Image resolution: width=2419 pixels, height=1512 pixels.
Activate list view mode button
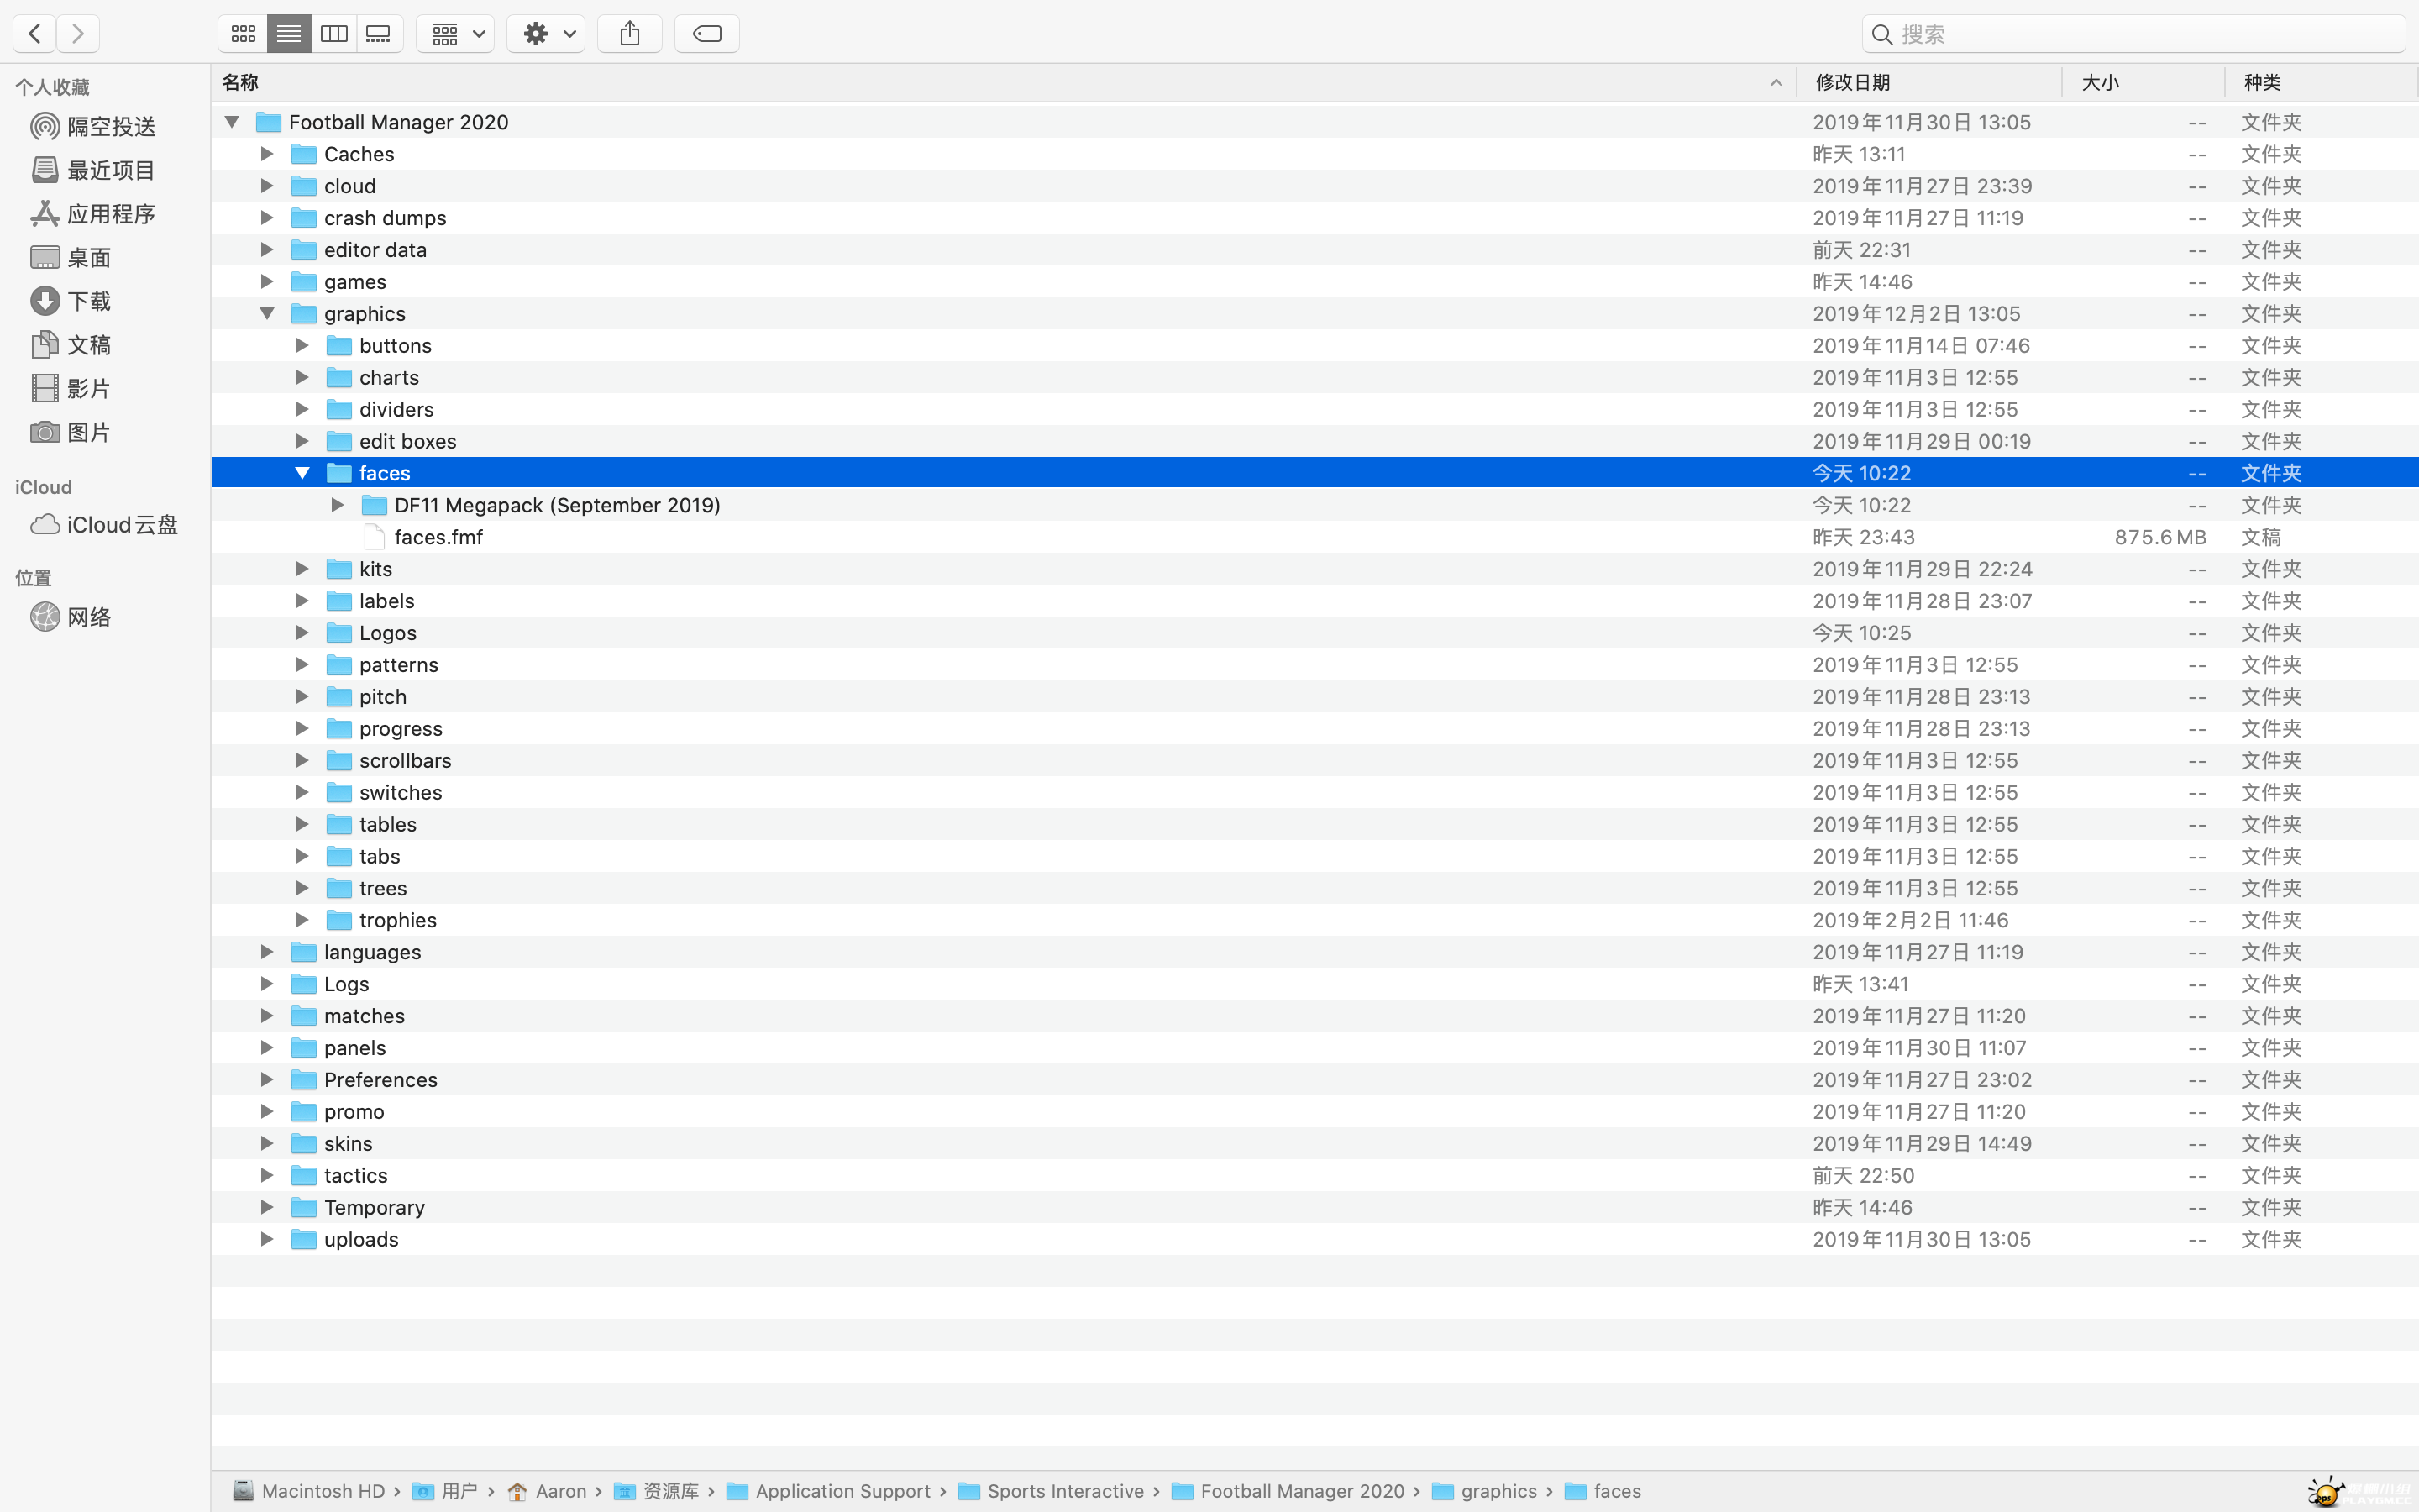[x=289, y=34]
